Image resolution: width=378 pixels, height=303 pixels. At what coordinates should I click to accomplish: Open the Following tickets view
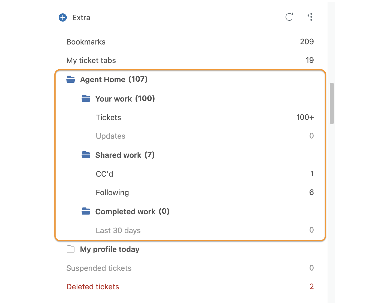pyautogui.click(x=205, y=192)
